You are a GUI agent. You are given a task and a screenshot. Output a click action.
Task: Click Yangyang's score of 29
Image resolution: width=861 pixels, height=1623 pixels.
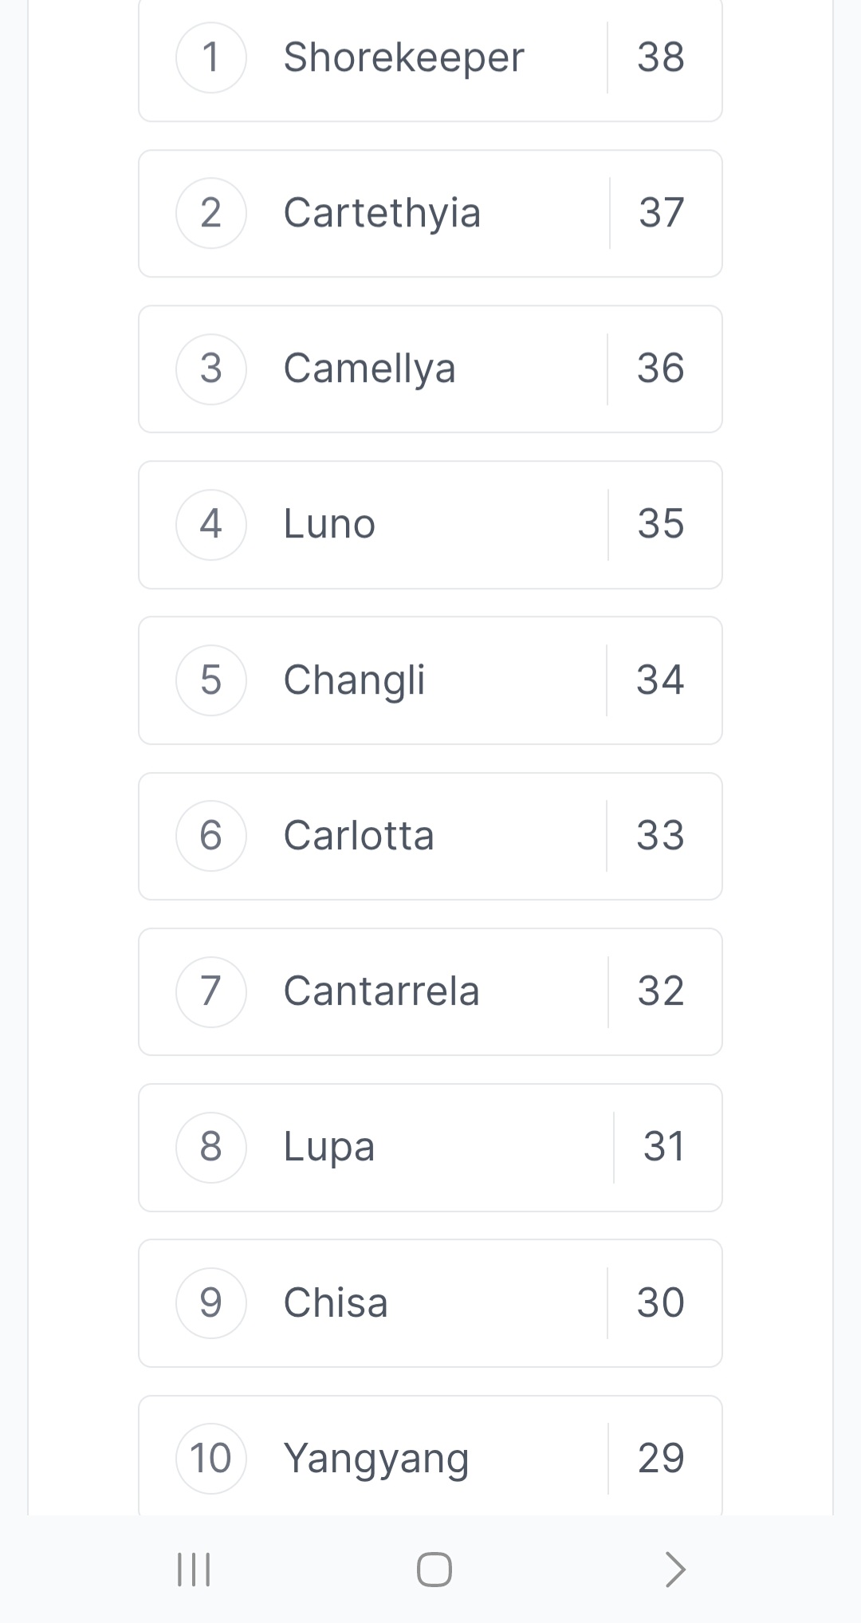pyautogui.click(x=661, y=1459)
